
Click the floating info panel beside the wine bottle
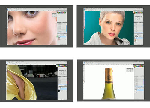point(130,70)
